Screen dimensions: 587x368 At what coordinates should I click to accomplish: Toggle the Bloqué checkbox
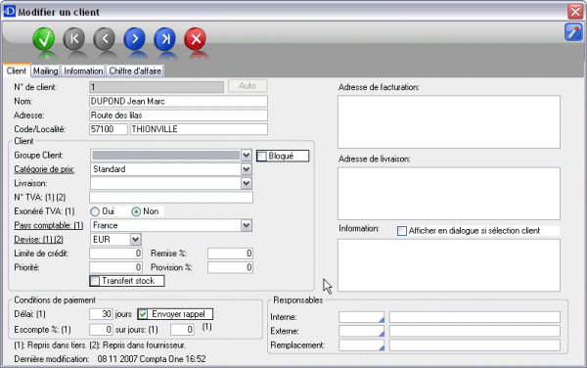pos(262,156)
